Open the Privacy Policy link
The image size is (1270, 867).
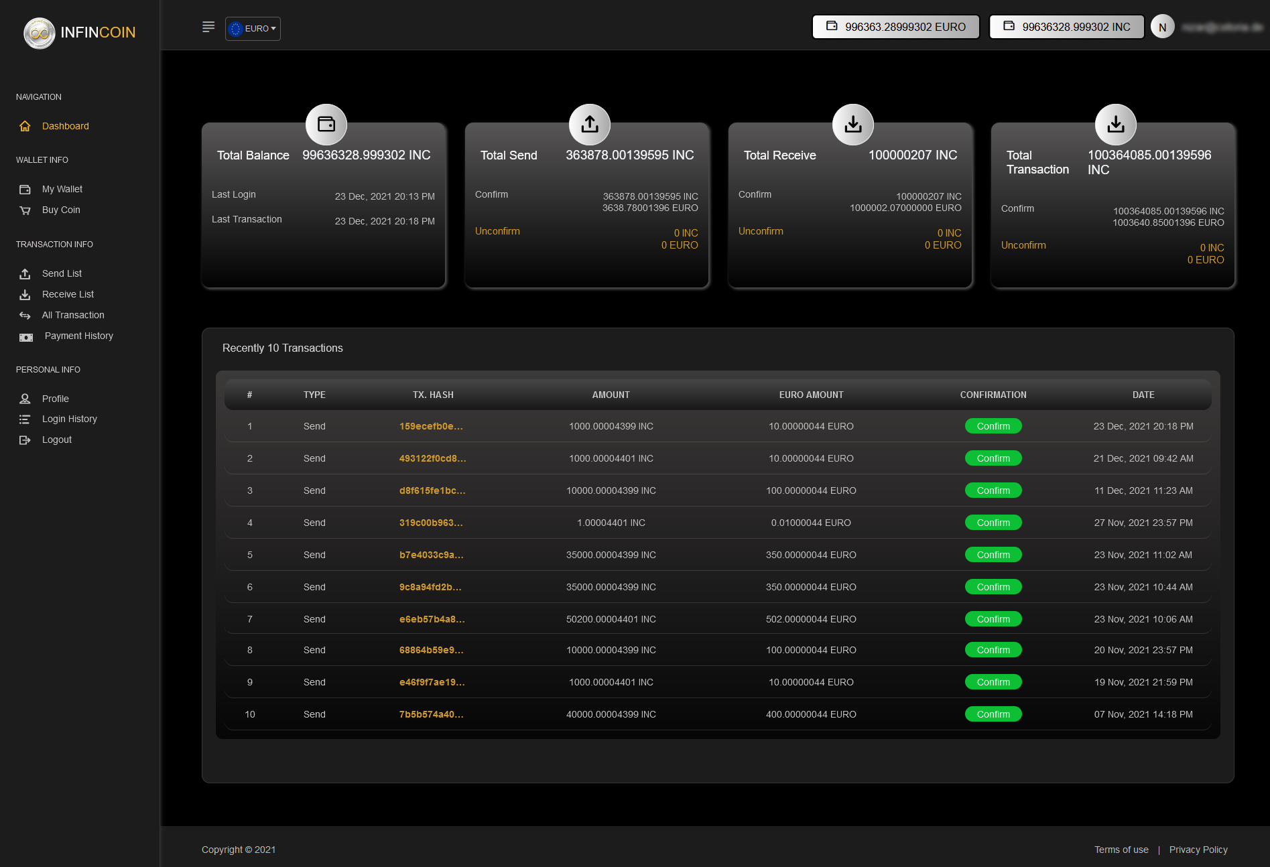(x=1198, y=850)
